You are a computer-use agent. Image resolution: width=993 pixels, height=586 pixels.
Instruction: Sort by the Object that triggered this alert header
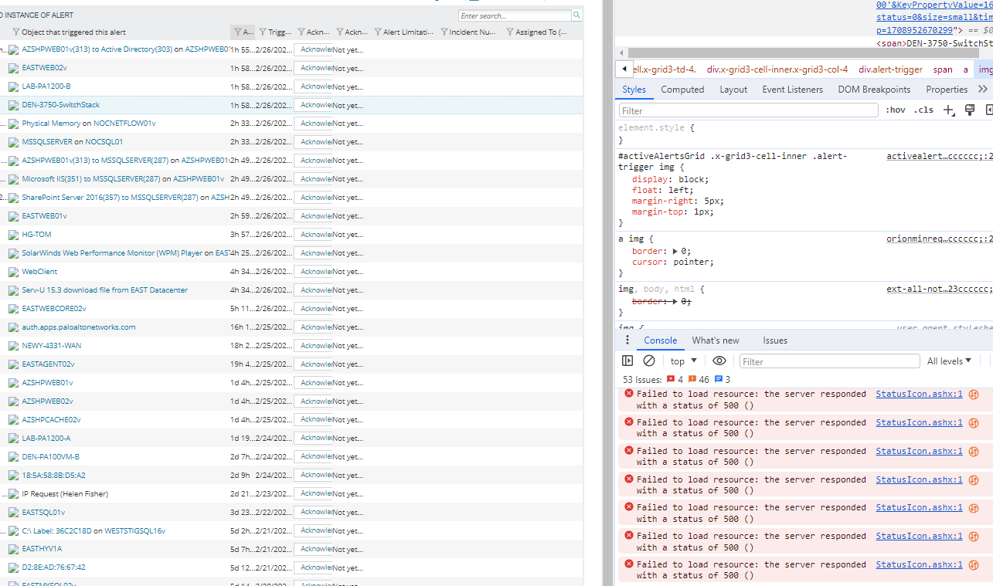point(73,32)
